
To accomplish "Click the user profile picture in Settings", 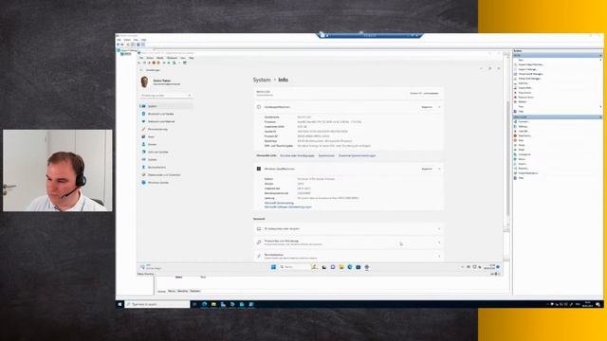I will pyautogui.click(x=144, y=82).
